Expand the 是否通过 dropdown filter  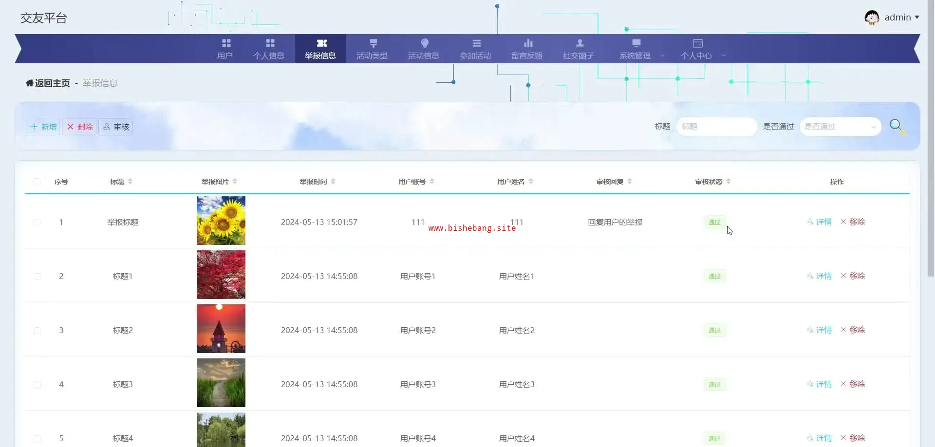tap(840, 127)
